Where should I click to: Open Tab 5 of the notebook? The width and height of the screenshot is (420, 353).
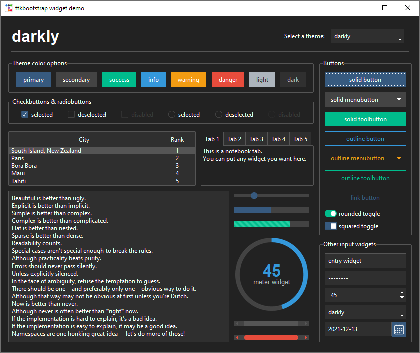pyautogui.click(x=300, y=139)
